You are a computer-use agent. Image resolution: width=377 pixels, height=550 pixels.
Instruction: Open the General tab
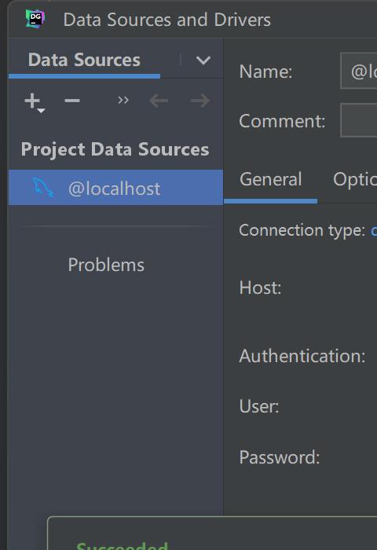click(x=270, y=179)
